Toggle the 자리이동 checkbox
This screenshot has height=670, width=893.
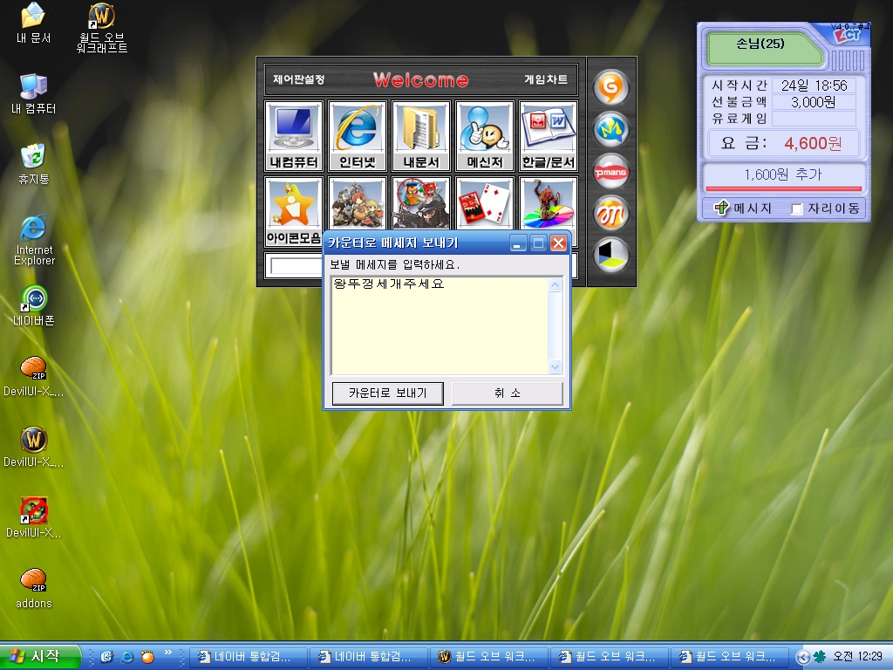797,209
